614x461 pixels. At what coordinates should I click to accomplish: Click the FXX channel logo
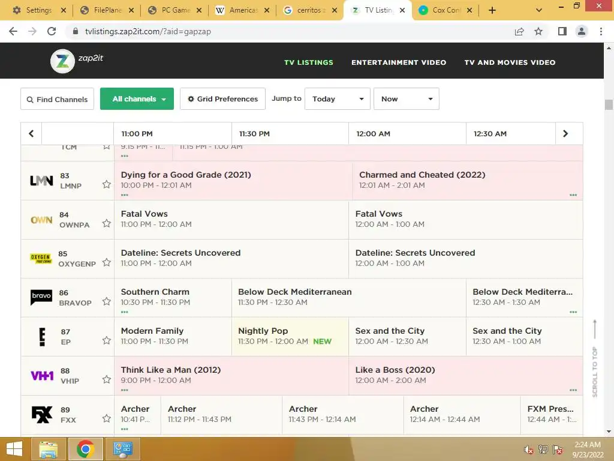(x=42, y=415)
